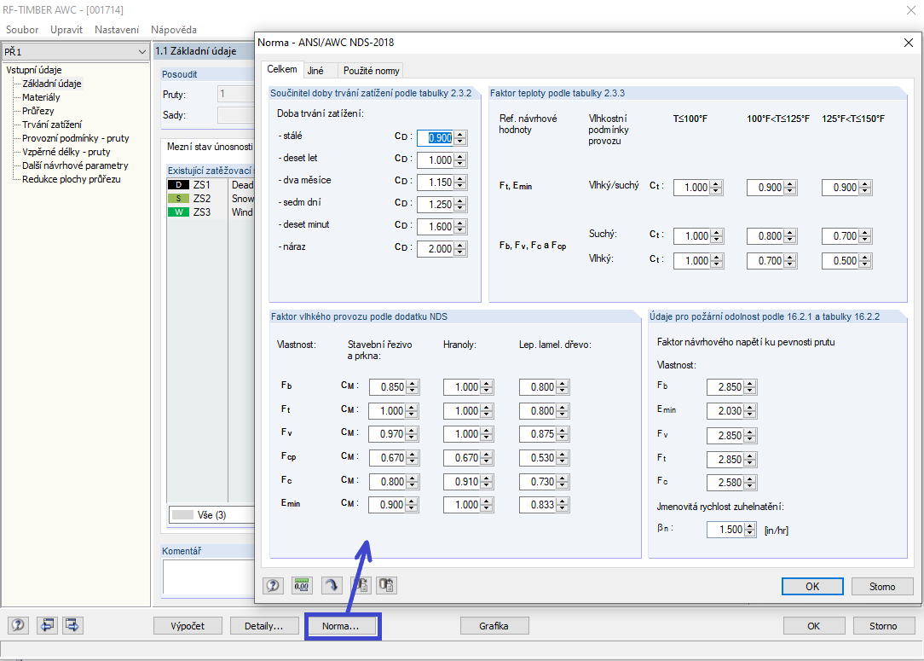The height and width of the screenshot is (661, 924).
Task: Adjust Fc CM spinner for Stavební řezivo
Action: click(413, 482)
